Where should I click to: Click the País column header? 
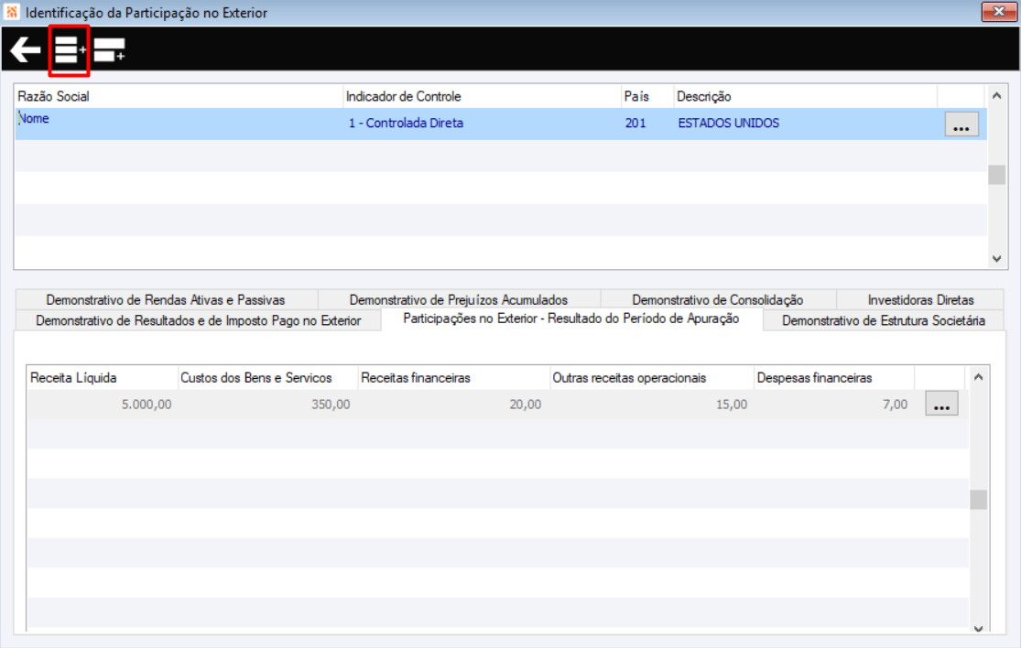click(x=647, y=96)
